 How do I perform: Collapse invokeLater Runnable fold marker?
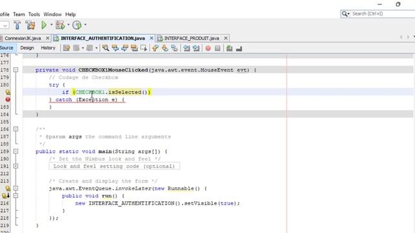[16, 188]
